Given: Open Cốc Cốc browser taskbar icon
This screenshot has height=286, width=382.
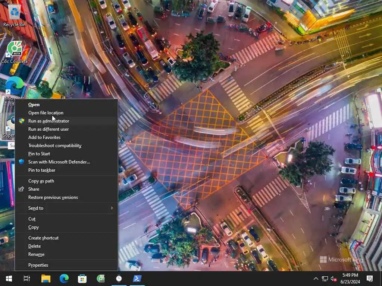Looking at the screenshot, I should point(101,279).
